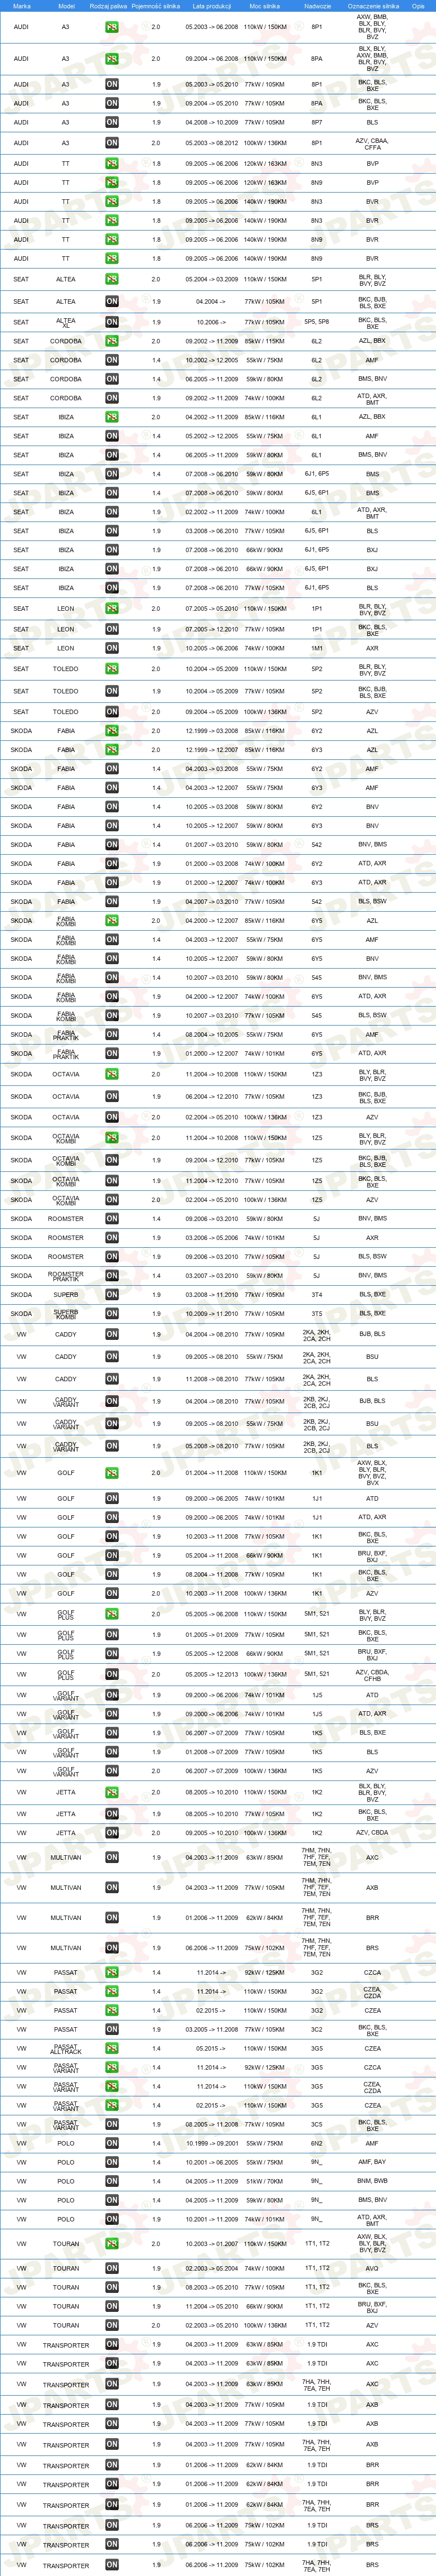The height and width of the screenshot is (2576, 436).
Task: Click petrol icon in Seat Cordoba AZL, BBX row
Action: point(112,341)
